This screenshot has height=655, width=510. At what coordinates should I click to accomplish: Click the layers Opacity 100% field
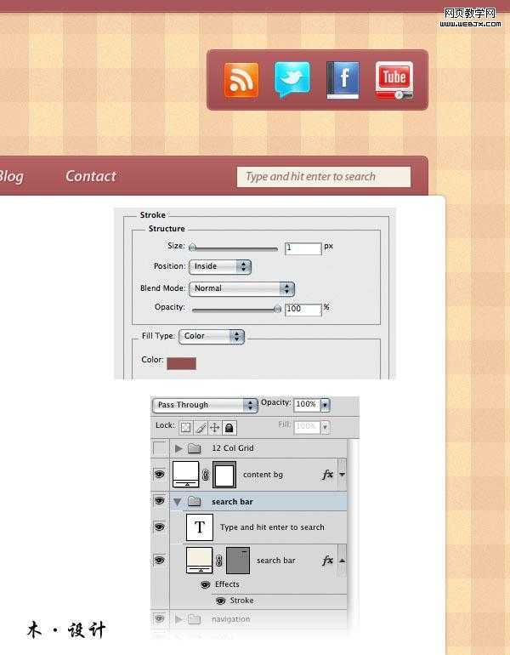tap(307, 404)
